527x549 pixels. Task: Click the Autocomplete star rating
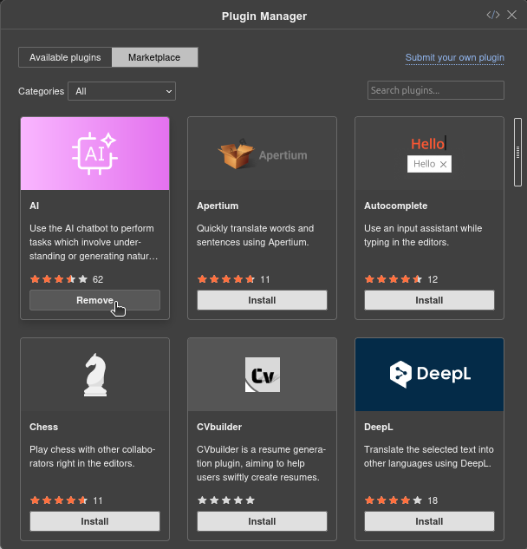(x=394, y=279)
